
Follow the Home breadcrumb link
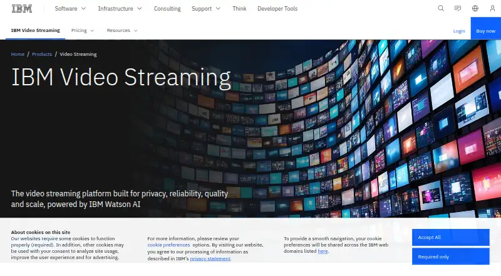click(18, 54)
